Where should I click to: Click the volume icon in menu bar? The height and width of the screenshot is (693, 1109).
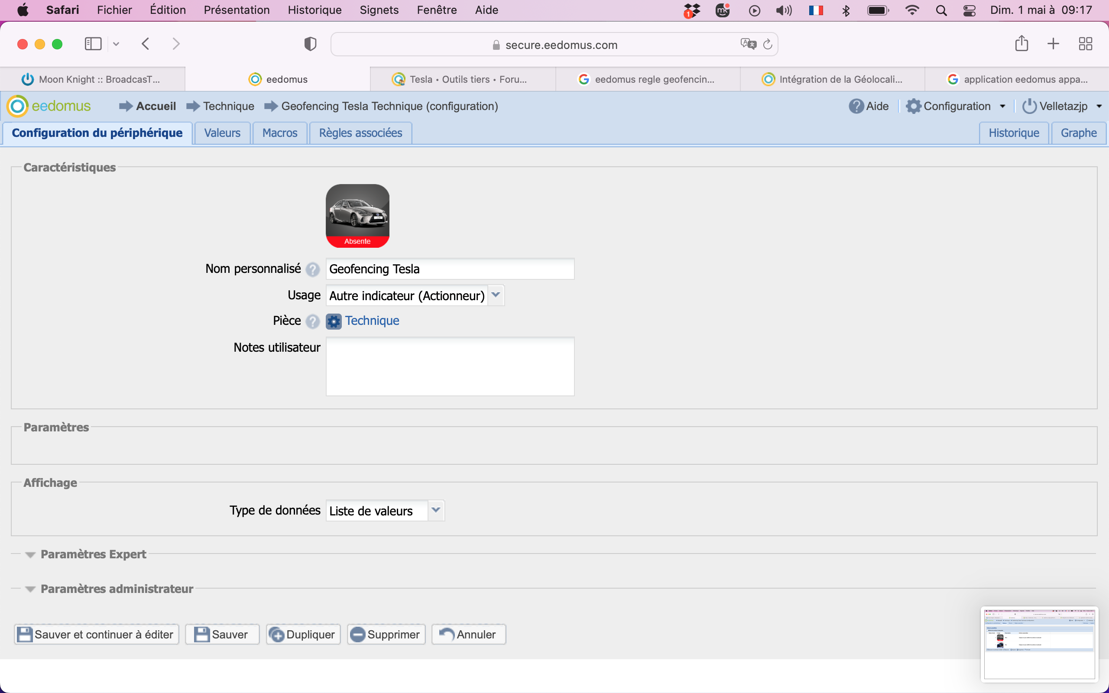click(x=784, y=10)
